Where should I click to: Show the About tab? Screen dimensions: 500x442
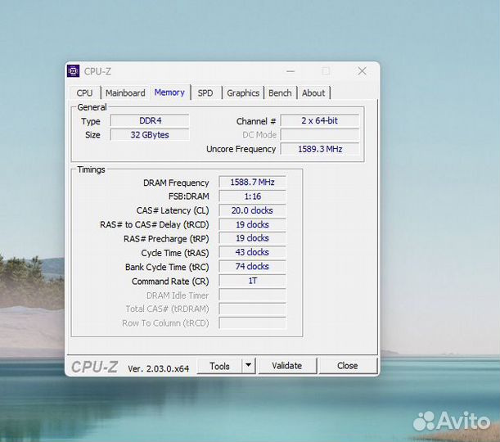(313, 93)
